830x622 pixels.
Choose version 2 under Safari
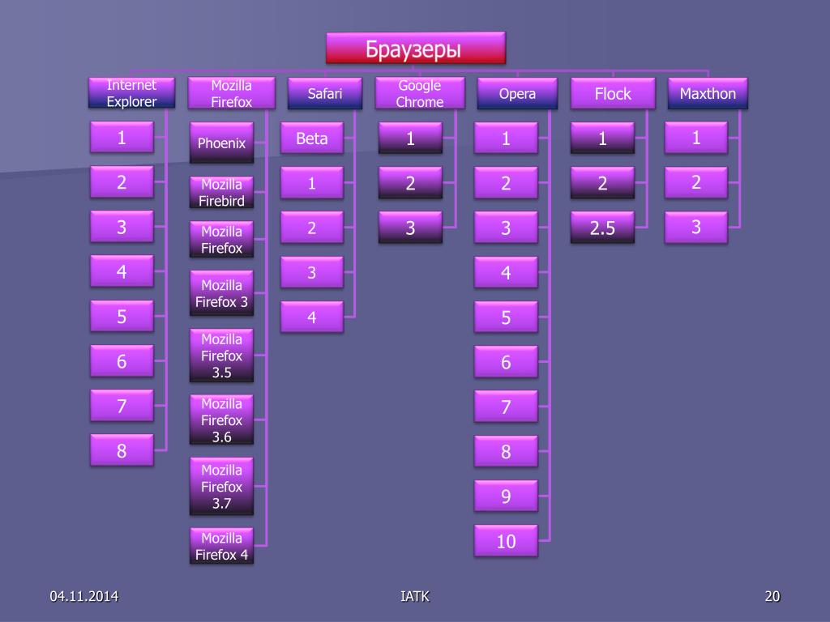coord(312,228)
